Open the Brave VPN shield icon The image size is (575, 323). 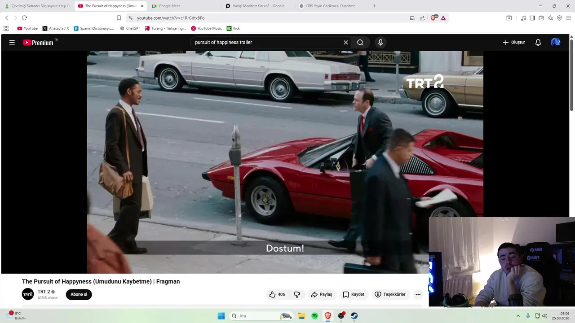pyautogui.click(x=559, y=18)
